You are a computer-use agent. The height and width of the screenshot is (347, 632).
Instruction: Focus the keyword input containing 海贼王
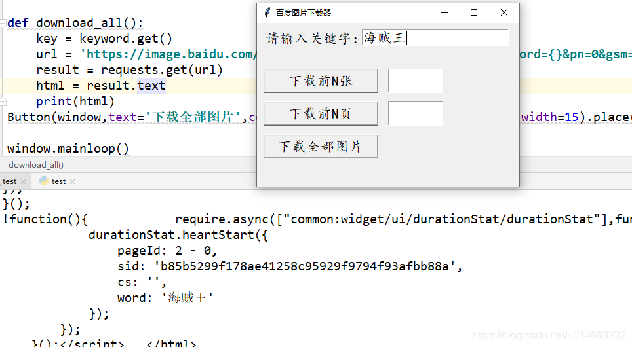tap(435, 38)
